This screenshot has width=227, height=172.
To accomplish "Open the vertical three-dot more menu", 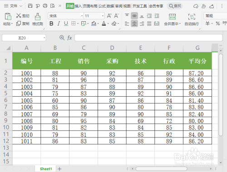I will [222, 6].
